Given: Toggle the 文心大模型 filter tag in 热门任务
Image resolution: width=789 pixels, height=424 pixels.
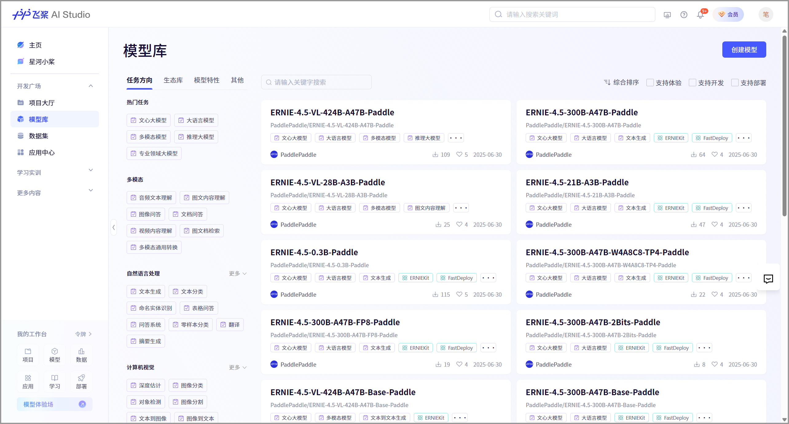Looking at the screenshot, I should [x=148, y=120].
